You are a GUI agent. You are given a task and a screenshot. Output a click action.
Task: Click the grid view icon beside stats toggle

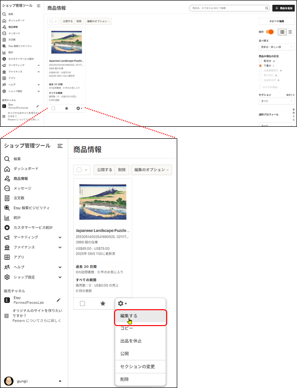[282, 32]
